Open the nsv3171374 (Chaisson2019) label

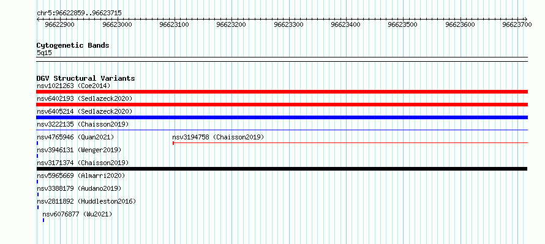tap(83, 163)
